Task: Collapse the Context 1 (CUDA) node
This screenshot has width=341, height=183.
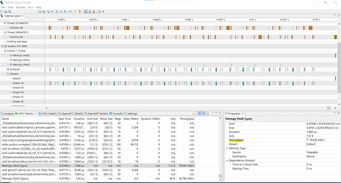Action: [5, 51]
